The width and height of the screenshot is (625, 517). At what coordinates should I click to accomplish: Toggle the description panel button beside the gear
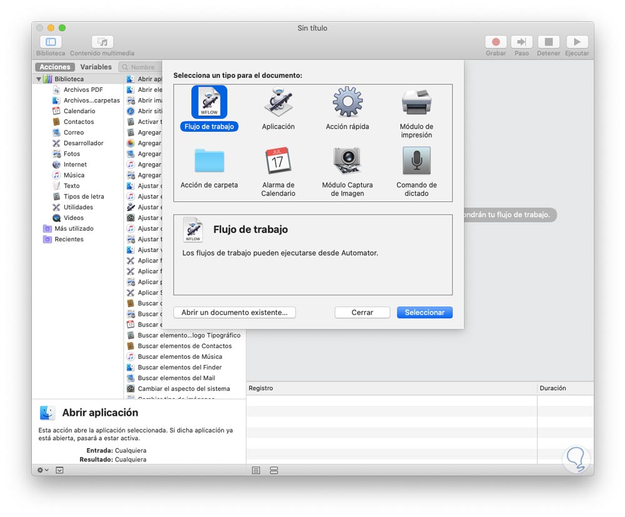(59, 470)
